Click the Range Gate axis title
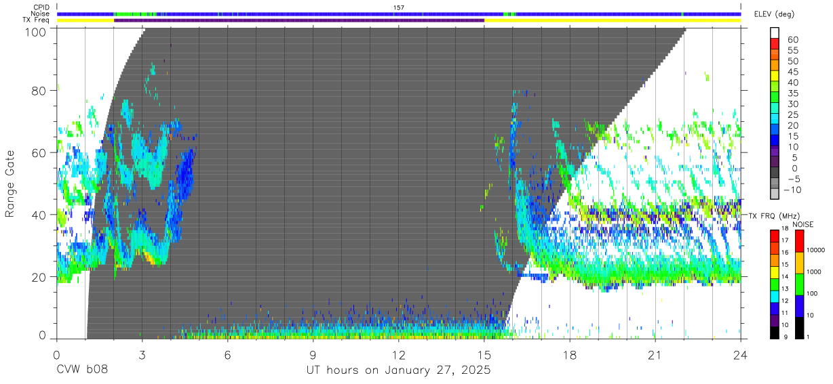This screenshot has width=833, height=384. point(10,184)
